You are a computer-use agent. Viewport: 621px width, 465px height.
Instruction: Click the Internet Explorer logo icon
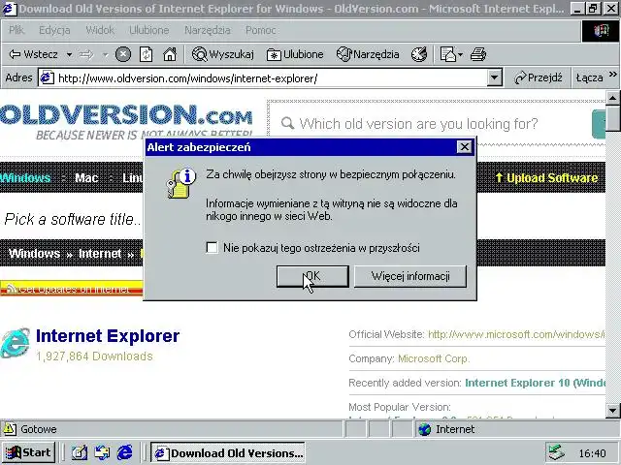pyautogui.click(x=16, y=343)
